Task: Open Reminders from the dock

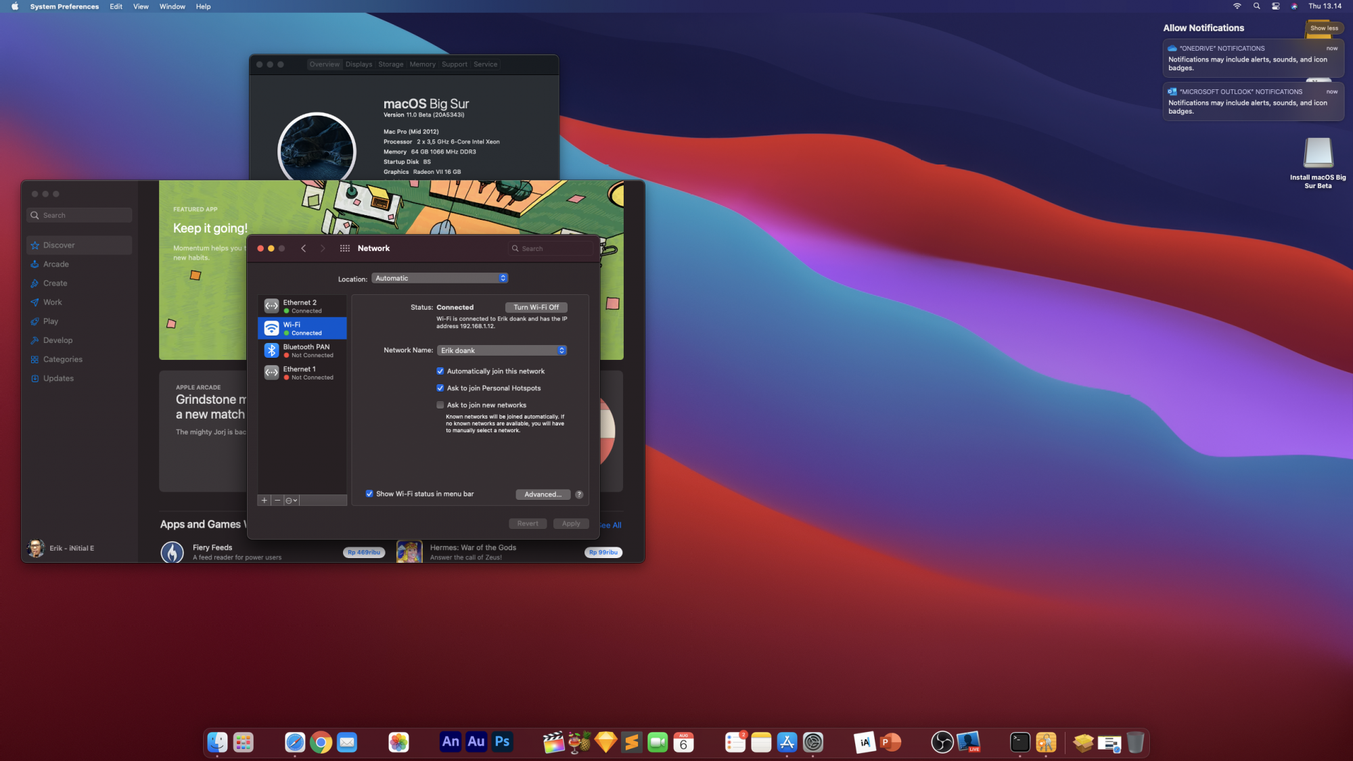Action: [735, 742]
